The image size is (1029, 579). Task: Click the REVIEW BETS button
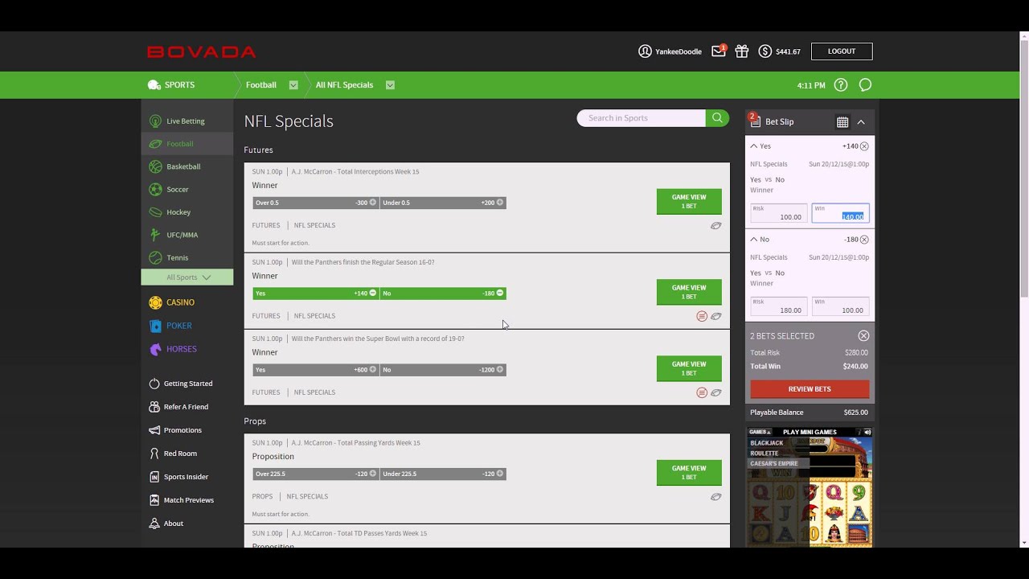click(810, 389)
